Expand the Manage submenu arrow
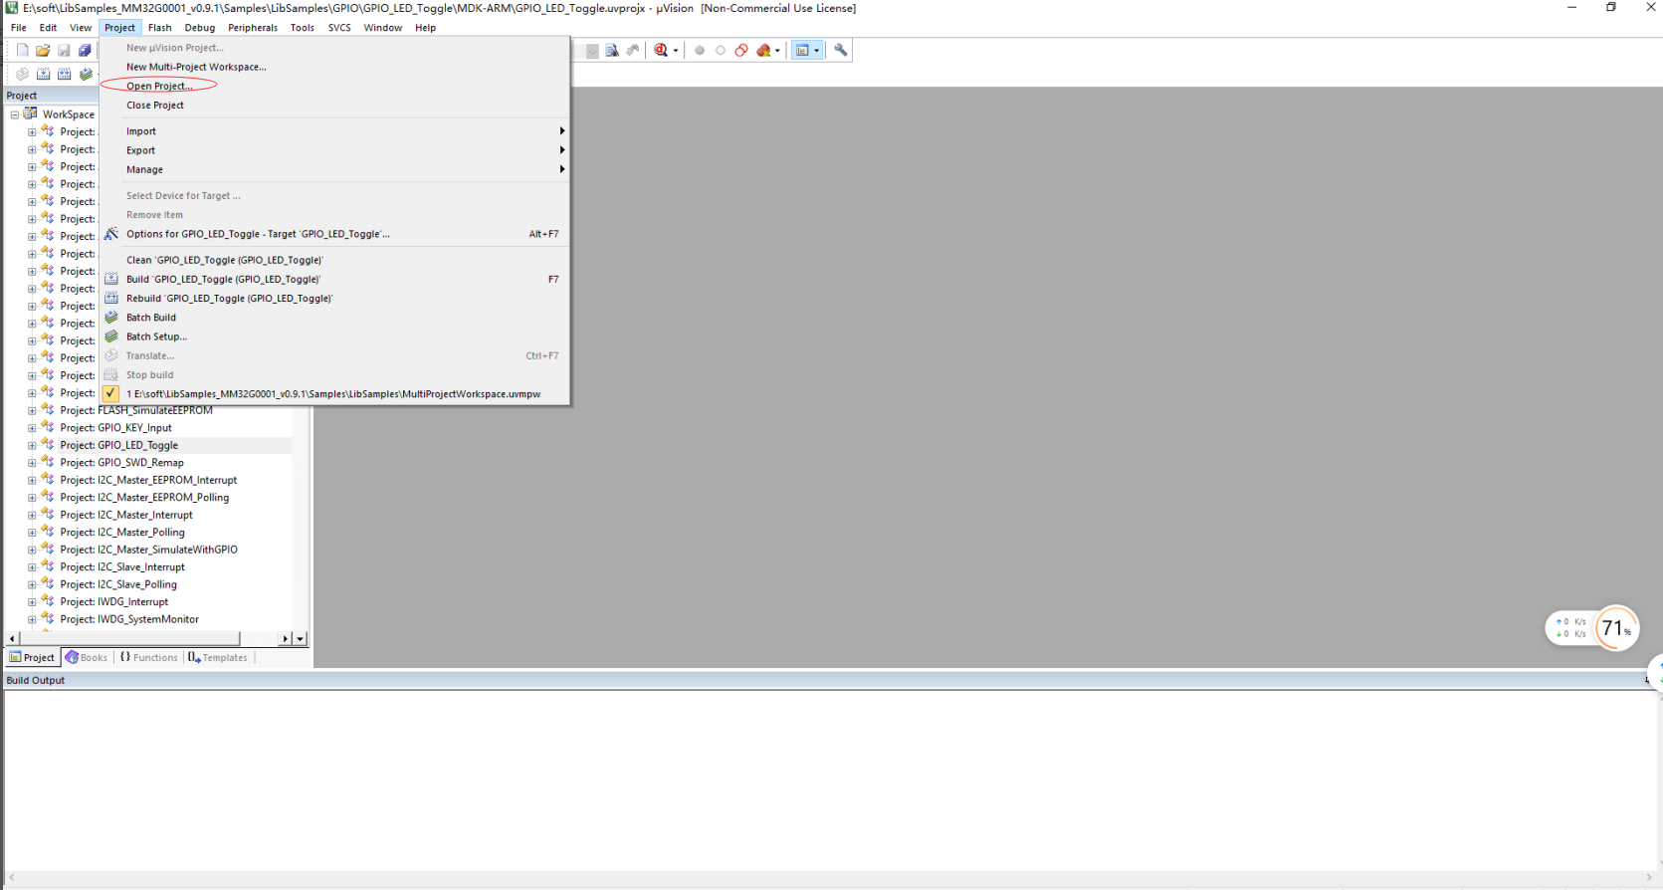The height and width of the screenshot is (890, 1663). [x=562, y=169]
